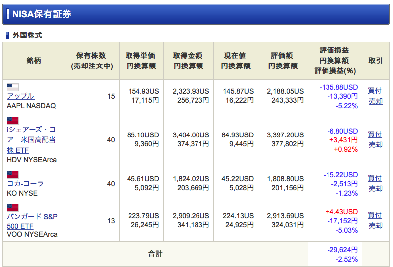Click the 203,669円 acquisition amount
Viewport: 393px width, 267px height.
pos(193,188)
